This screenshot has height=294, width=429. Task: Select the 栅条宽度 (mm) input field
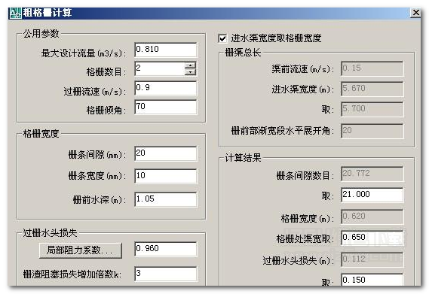point(166,176)
